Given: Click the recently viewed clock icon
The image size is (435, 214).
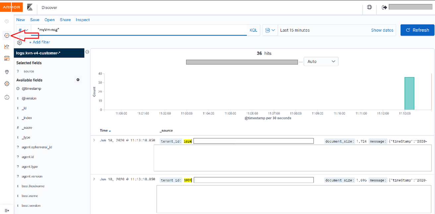Looking at the screenshot, I should [7, 21].
